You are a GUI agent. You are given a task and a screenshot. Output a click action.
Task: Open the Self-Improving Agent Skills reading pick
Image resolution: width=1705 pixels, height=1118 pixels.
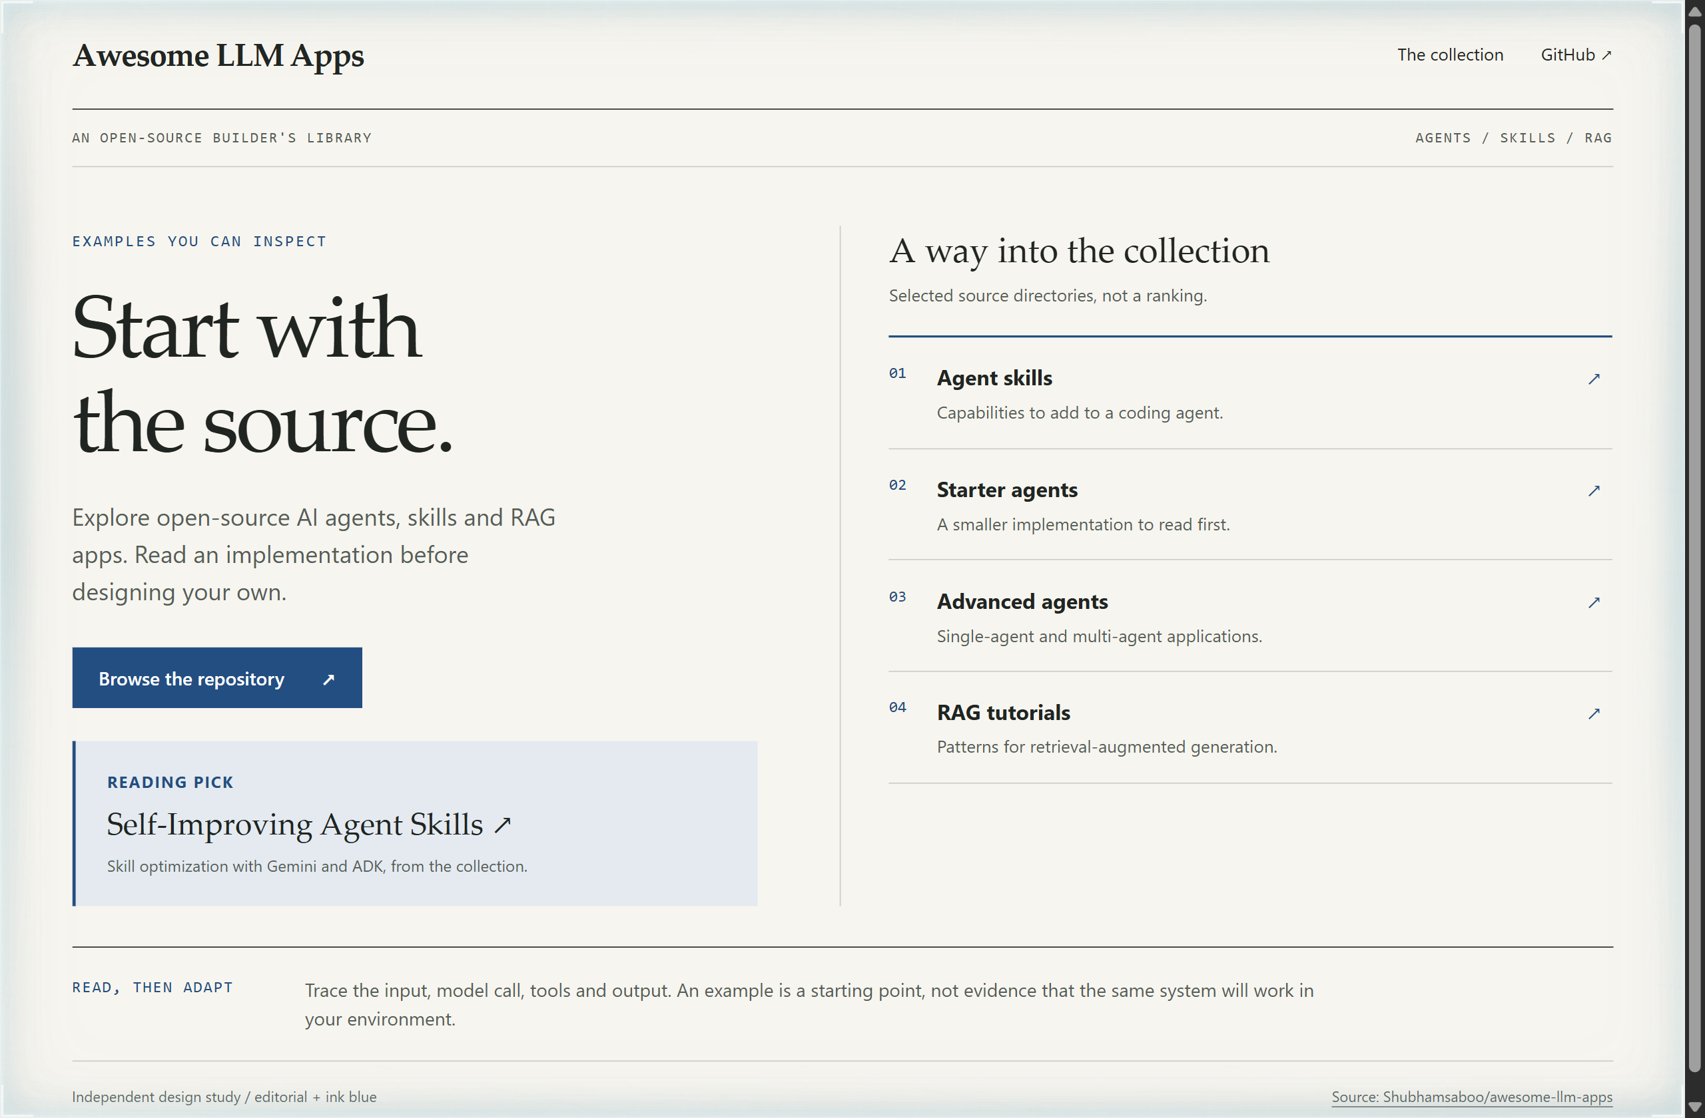tap(309, 825)
